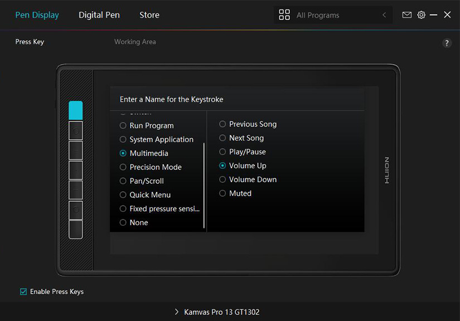Open the Store tab
The height and width of the screenshot is (321, 460).
coord(149,15)
